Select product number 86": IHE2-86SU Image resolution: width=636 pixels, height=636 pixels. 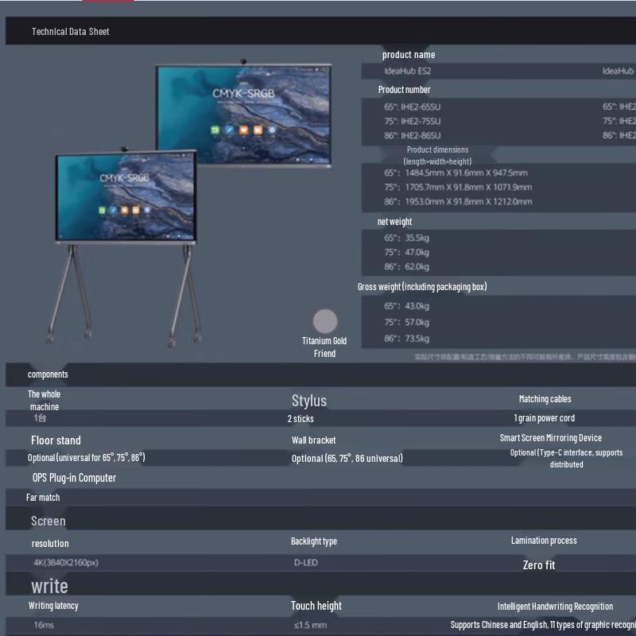412,135
